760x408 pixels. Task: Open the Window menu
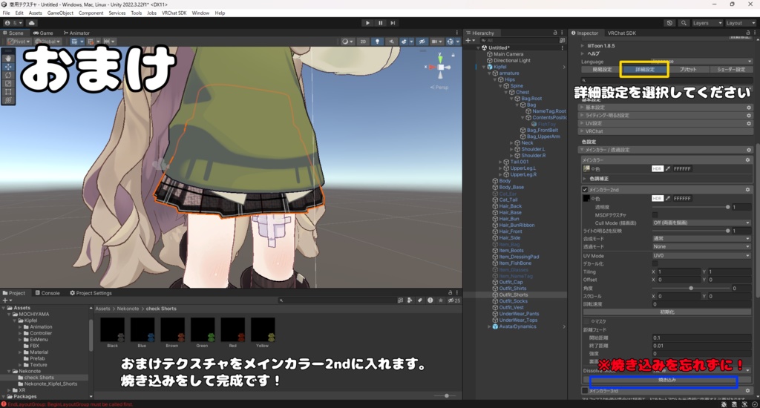[x=200, y=13]
